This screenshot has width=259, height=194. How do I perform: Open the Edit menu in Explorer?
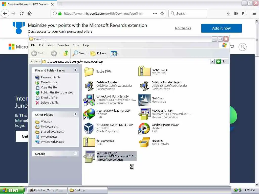41,45
